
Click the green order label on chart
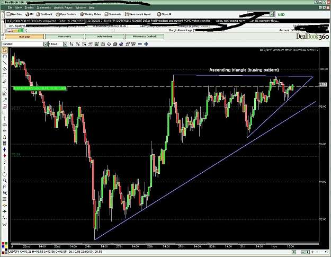tap(40, 88)
